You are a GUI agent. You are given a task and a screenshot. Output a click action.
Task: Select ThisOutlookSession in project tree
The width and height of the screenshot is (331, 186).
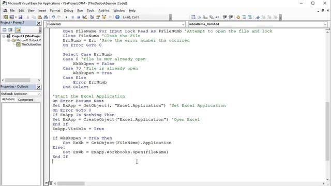[x=31, y=44]
